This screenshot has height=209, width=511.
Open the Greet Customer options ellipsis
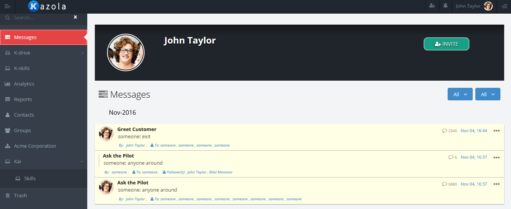coord(496,131)
